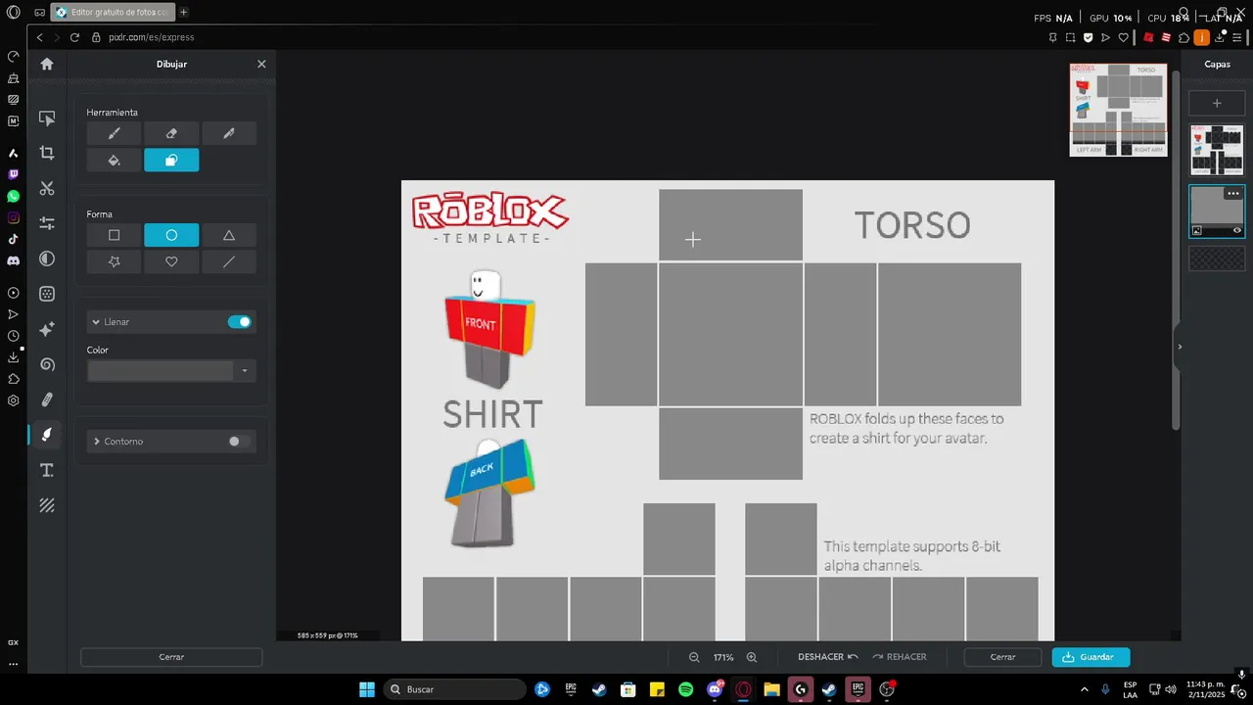Viewport: 1253px width, 705px height.
Task: Open the adjustments sliders tool
Action: pos(47,223)
